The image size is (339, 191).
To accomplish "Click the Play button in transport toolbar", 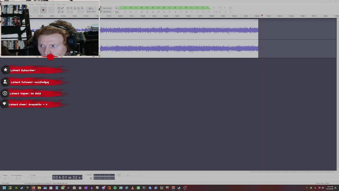I will pos(35,10).
